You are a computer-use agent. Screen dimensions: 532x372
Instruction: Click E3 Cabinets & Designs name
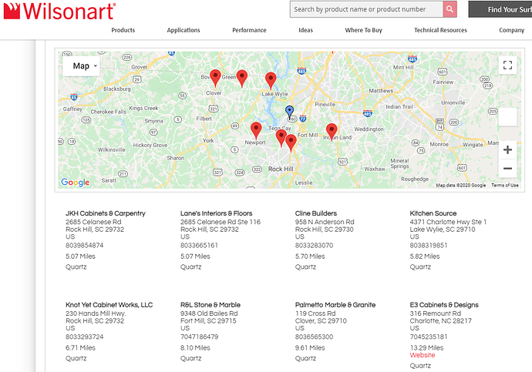point(444,305)
